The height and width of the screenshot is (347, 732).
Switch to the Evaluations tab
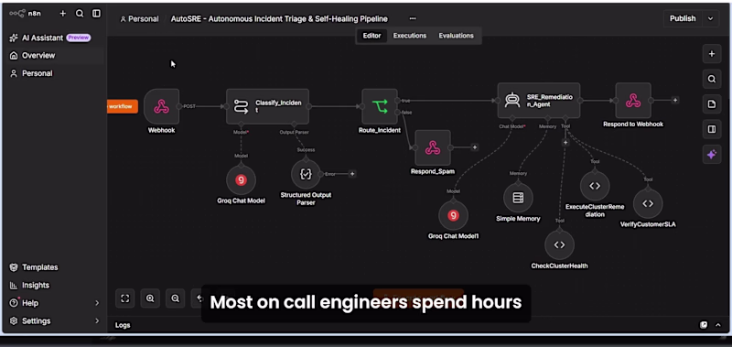456,36
